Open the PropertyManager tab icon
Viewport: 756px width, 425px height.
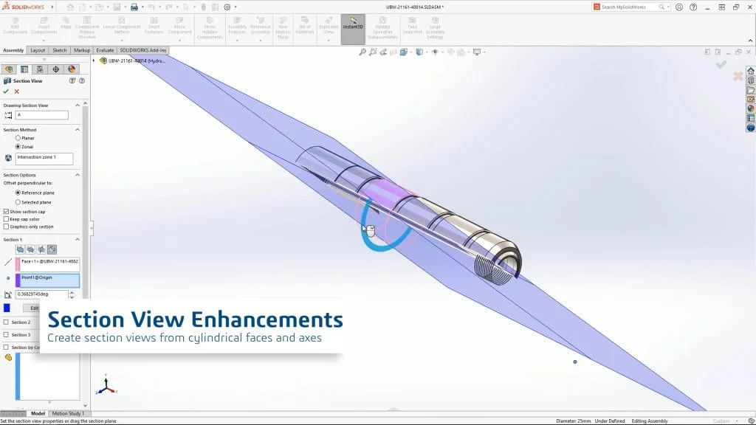pyautogui.click(x=24, y=69)
